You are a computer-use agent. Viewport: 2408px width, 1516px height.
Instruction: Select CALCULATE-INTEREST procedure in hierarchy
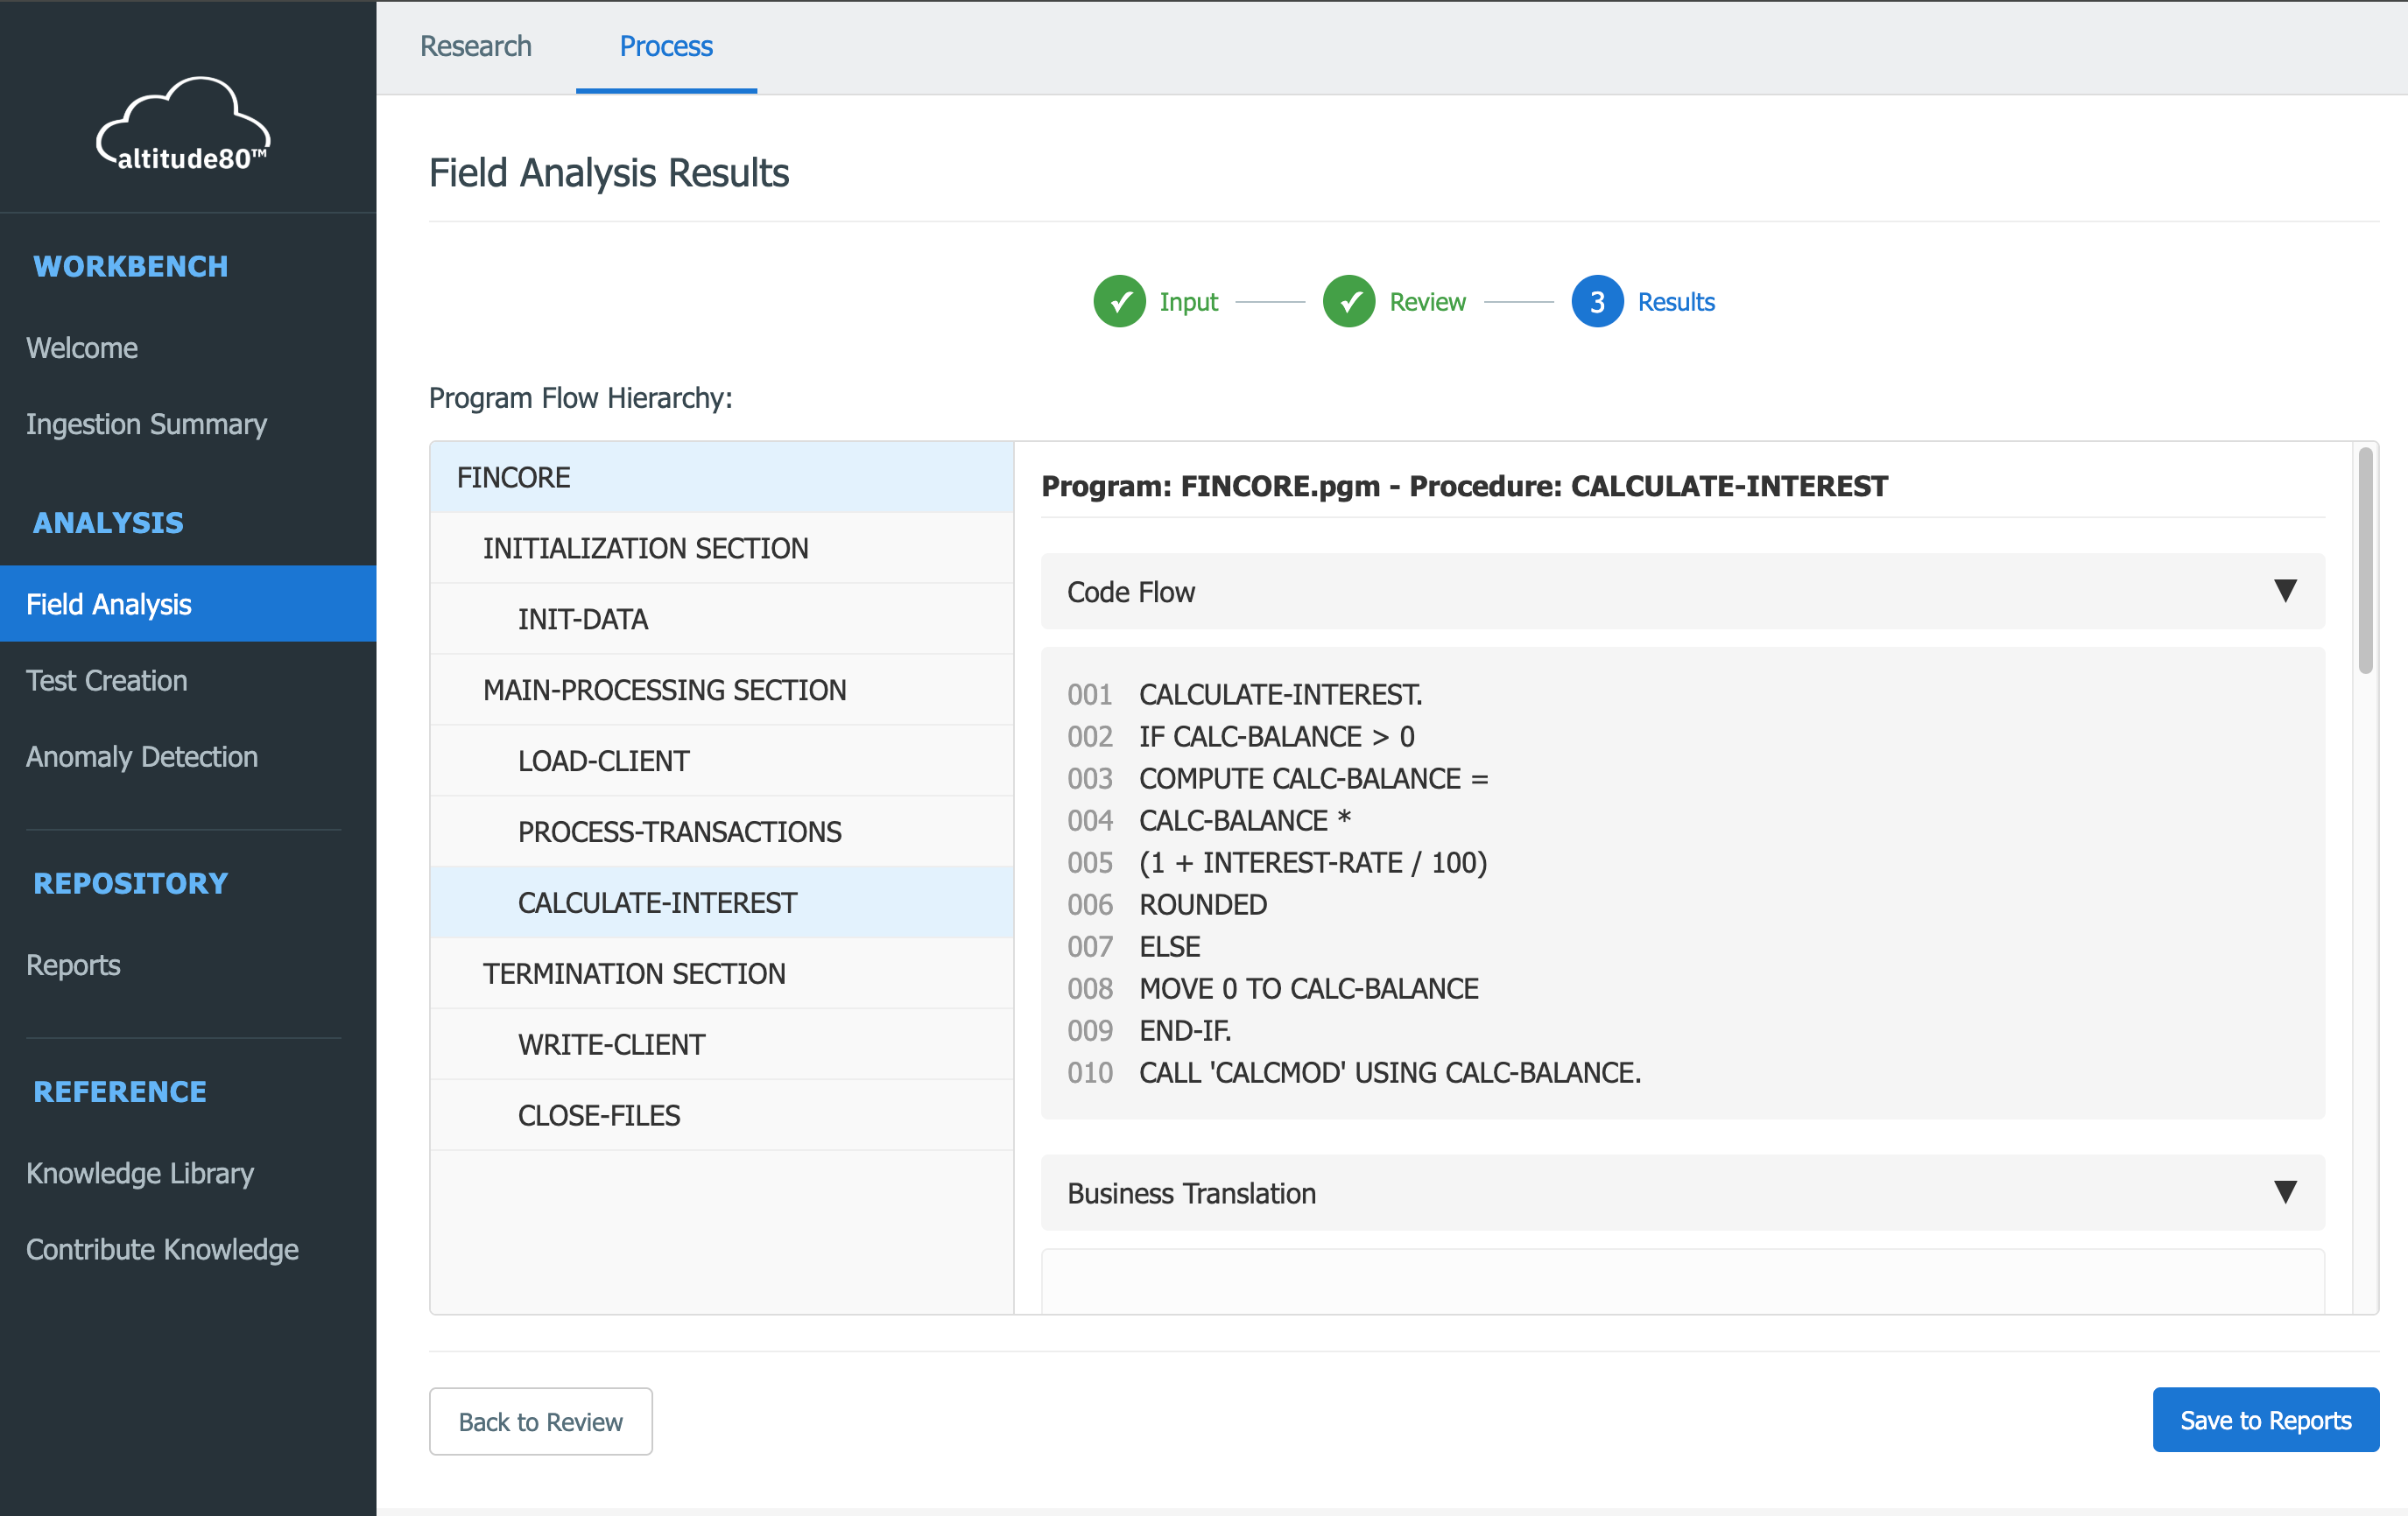721,903
